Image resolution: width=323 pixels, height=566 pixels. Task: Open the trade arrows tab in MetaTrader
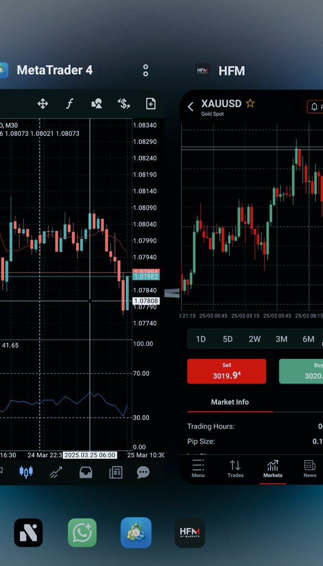coord(56,472)
